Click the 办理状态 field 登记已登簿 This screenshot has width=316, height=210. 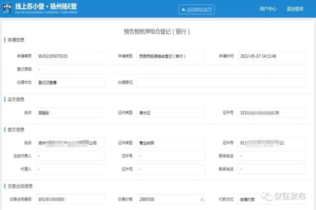coord(70,82)
